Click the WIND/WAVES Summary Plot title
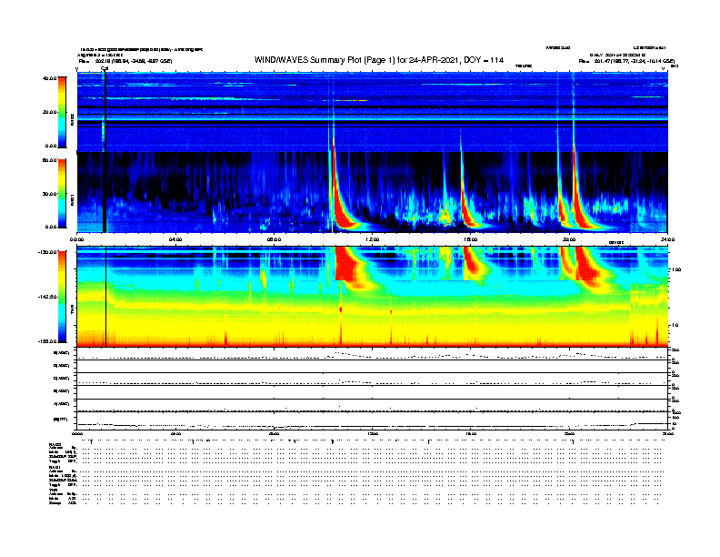 pyautogui.click(x=379, y=60)
